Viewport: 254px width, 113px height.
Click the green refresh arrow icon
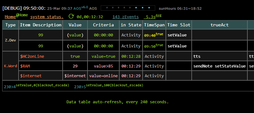click(71, 16)
